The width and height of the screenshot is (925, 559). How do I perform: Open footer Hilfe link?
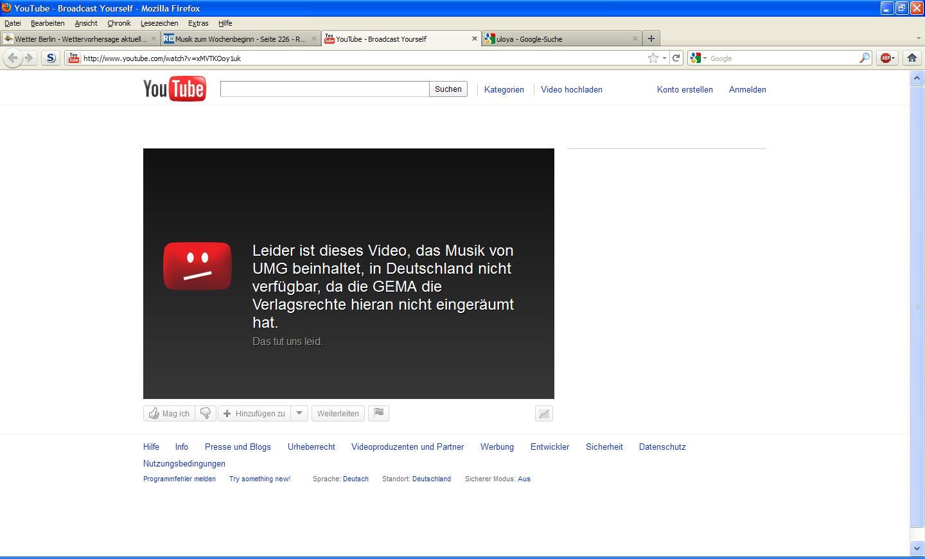tap(151, 447)
